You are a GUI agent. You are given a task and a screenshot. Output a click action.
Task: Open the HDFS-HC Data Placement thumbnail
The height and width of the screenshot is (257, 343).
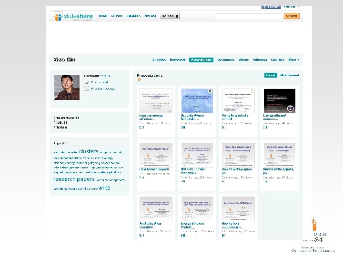point(197,155)
